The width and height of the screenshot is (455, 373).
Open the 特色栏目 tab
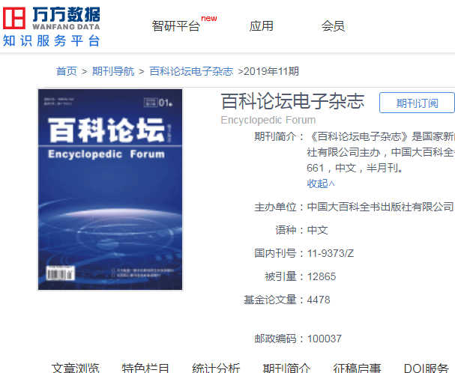(146, 368)
